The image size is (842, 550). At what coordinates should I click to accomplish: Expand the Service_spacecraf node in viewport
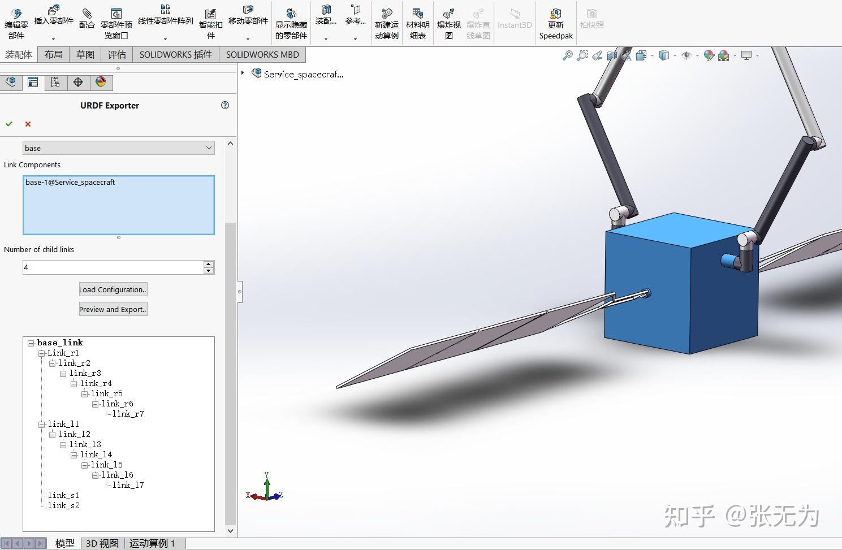point(243,73)
